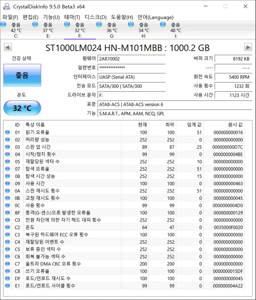Click raw value 0035000F0020 in temperature row
Screen dimensions: 256x300
point(228,227)
